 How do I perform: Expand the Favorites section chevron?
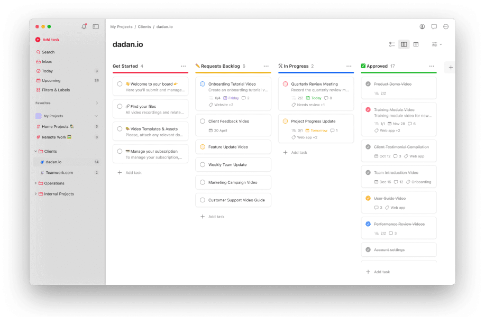click(x=97, y=103)
